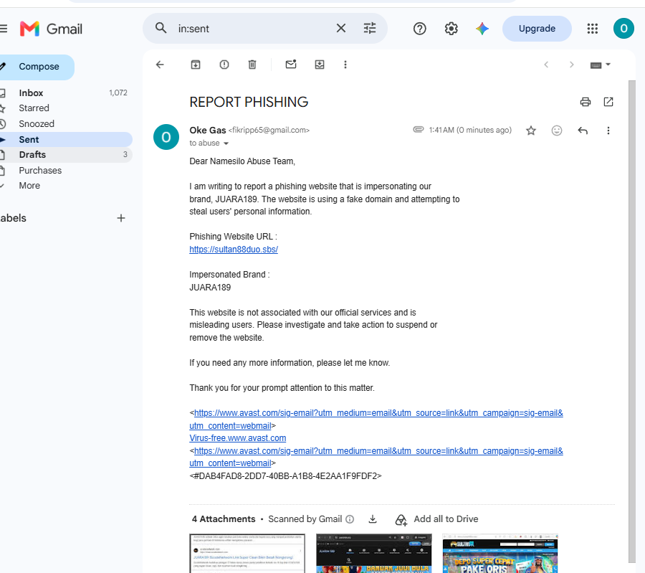
Task: Open Settings gear icon
Action: tap(451, 29)
